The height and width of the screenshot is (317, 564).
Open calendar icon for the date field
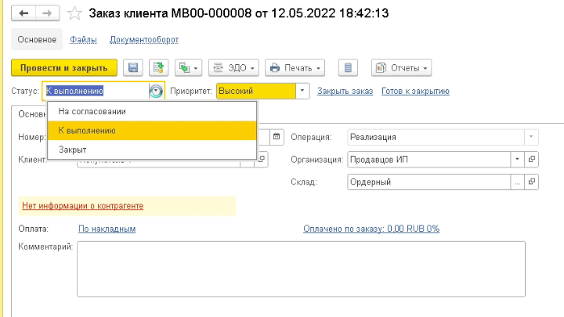pos(277,137)
